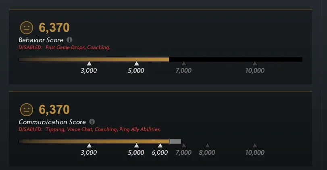
Task: Click the red DISABLED Post Game Drops text
Action: (x=64, y=47)
